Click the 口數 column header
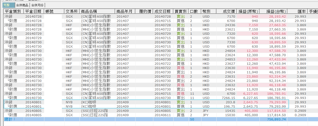 click(x=195, y=11)
